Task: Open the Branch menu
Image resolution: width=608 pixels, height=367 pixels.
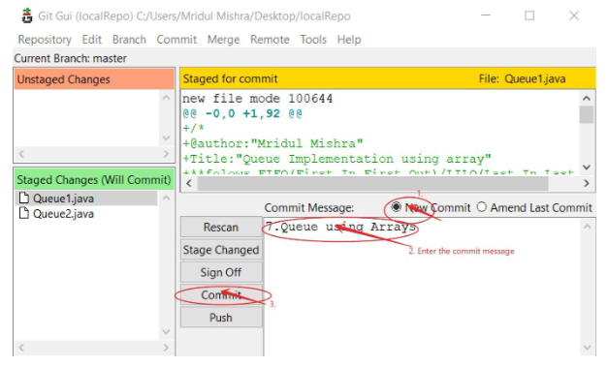Action: click(129, 40)
